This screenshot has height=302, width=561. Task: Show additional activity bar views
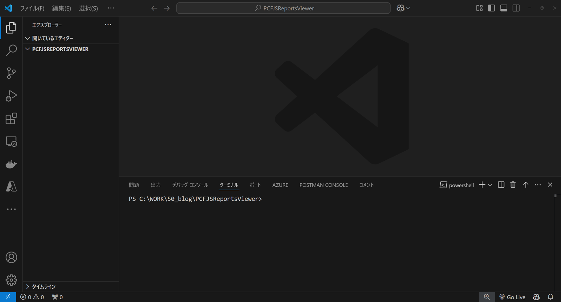(11, 209)
